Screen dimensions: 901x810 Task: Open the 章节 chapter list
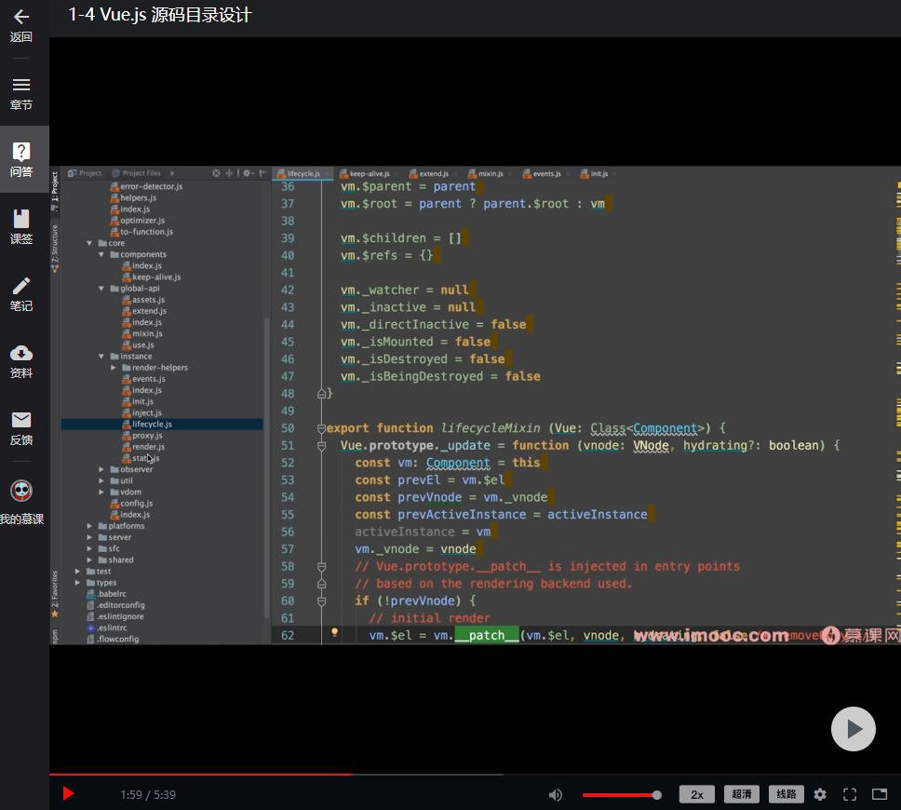pyautogui.click(x=21, y=93)
